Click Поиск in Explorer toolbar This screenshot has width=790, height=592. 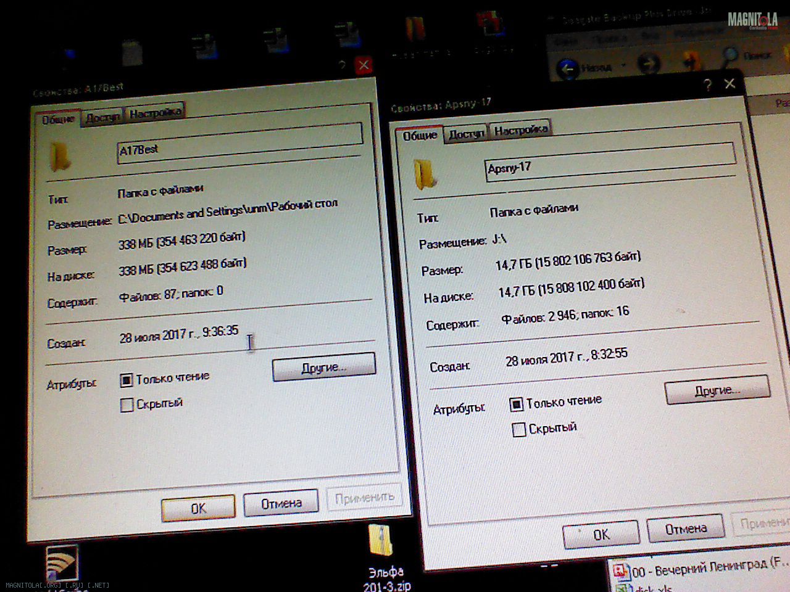747,55
